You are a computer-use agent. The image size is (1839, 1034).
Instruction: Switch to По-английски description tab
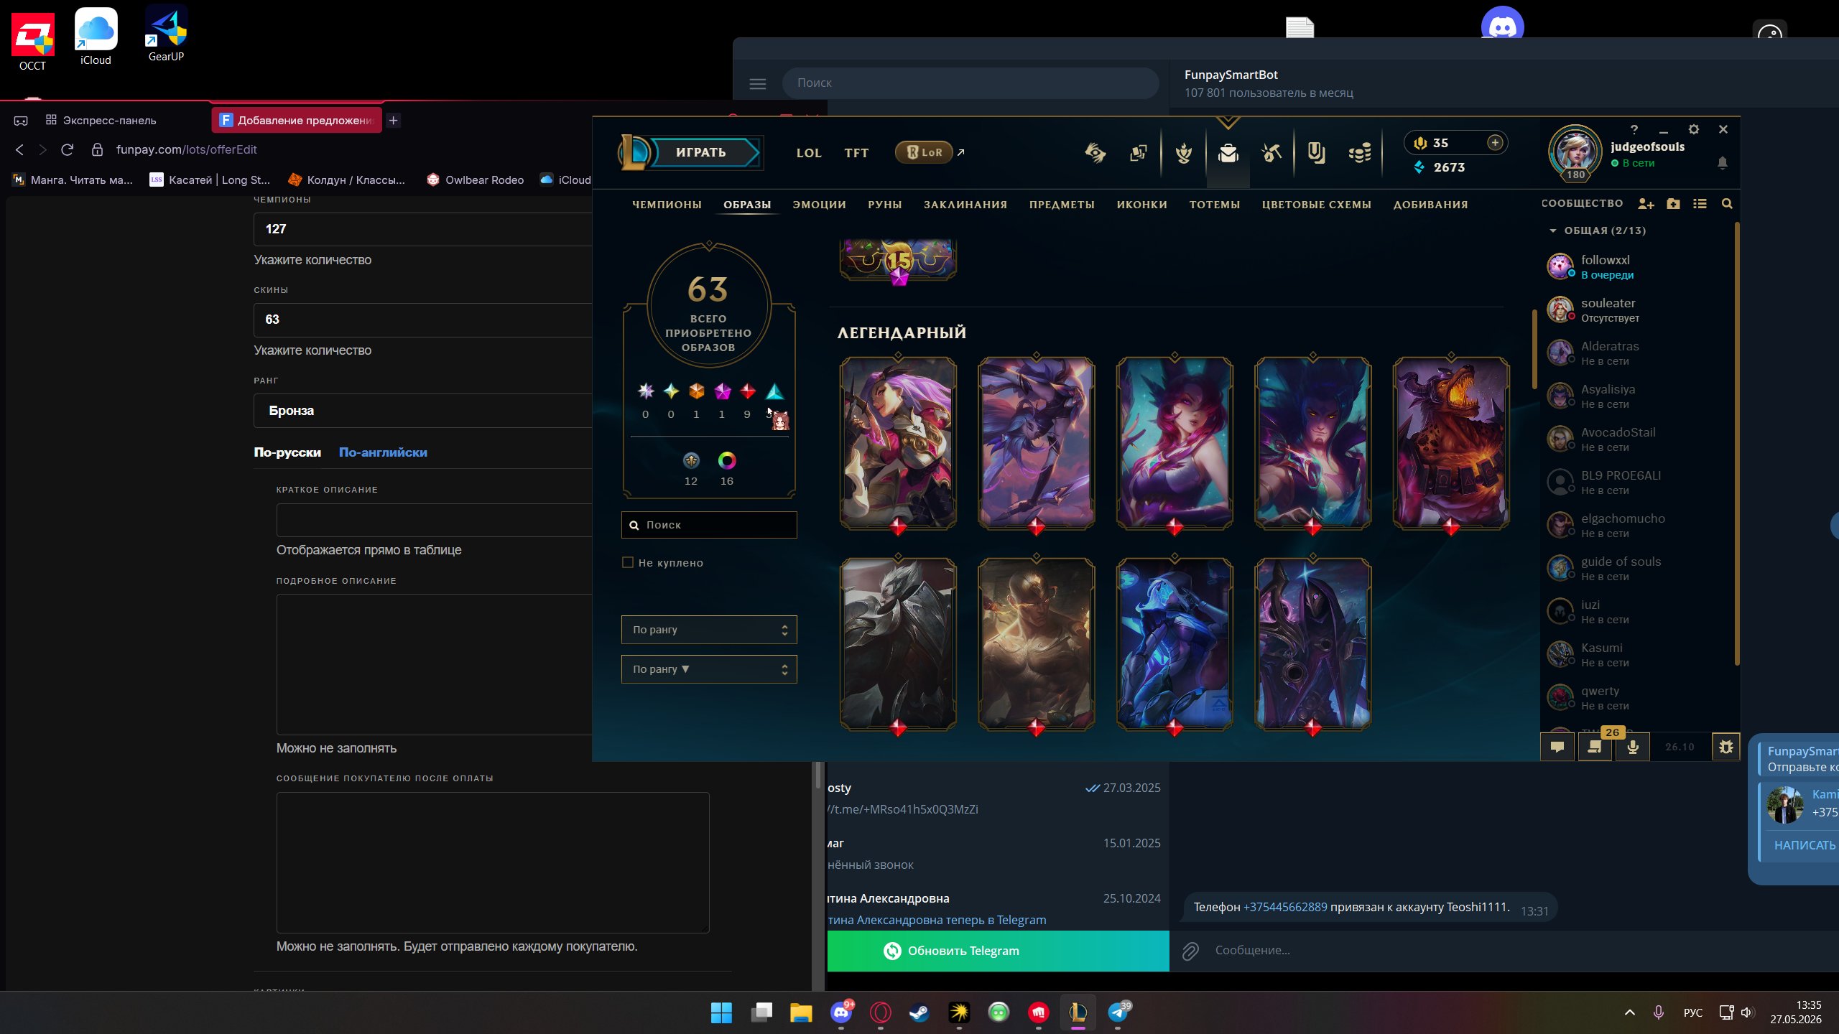(x=383, y=452)
